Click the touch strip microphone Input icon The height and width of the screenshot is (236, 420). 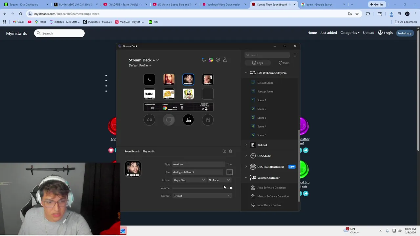[182, 108]
